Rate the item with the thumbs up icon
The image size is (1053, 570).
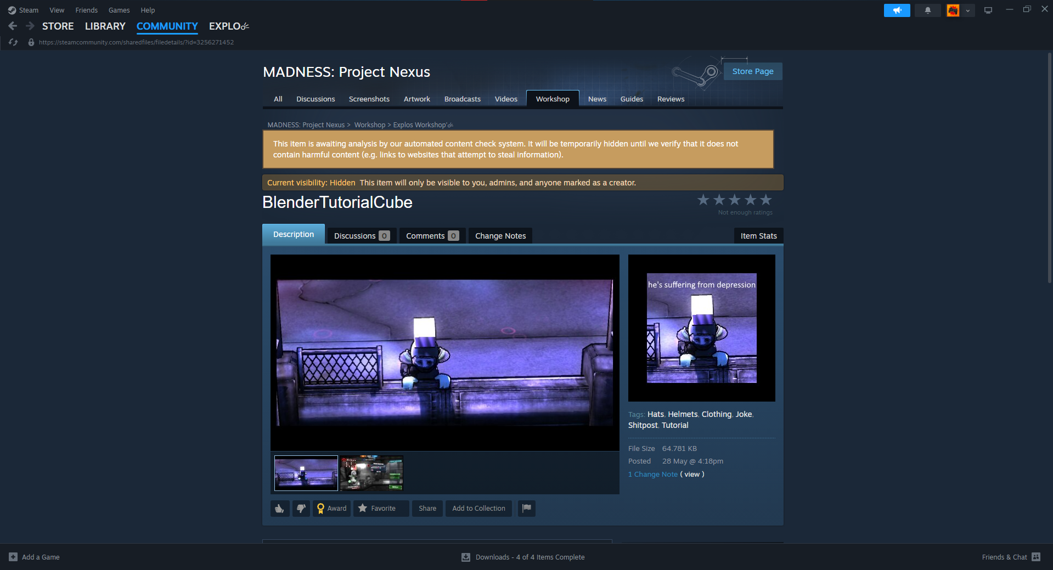tap(280, 509)
